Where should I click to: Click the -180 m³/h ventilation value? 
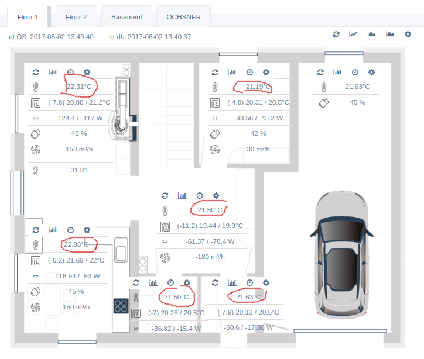click(x=210, y=257)
